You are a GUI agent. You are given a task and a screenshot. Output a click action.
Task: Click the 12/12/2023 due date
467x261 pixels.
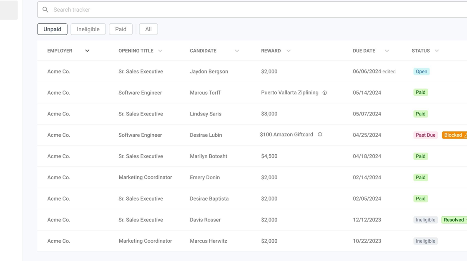click(367, 220)
